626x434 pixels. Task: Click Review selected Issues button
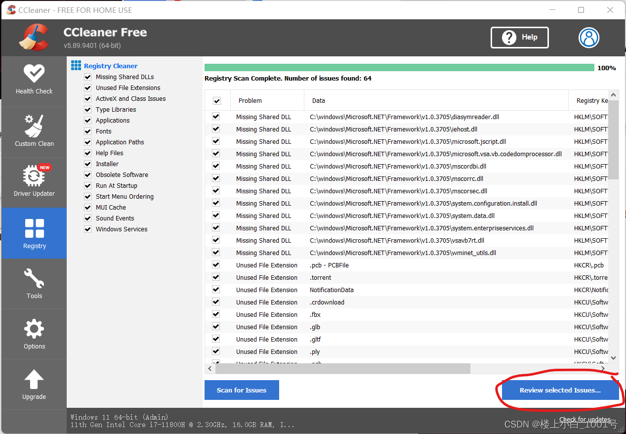[x=560, y=390]
